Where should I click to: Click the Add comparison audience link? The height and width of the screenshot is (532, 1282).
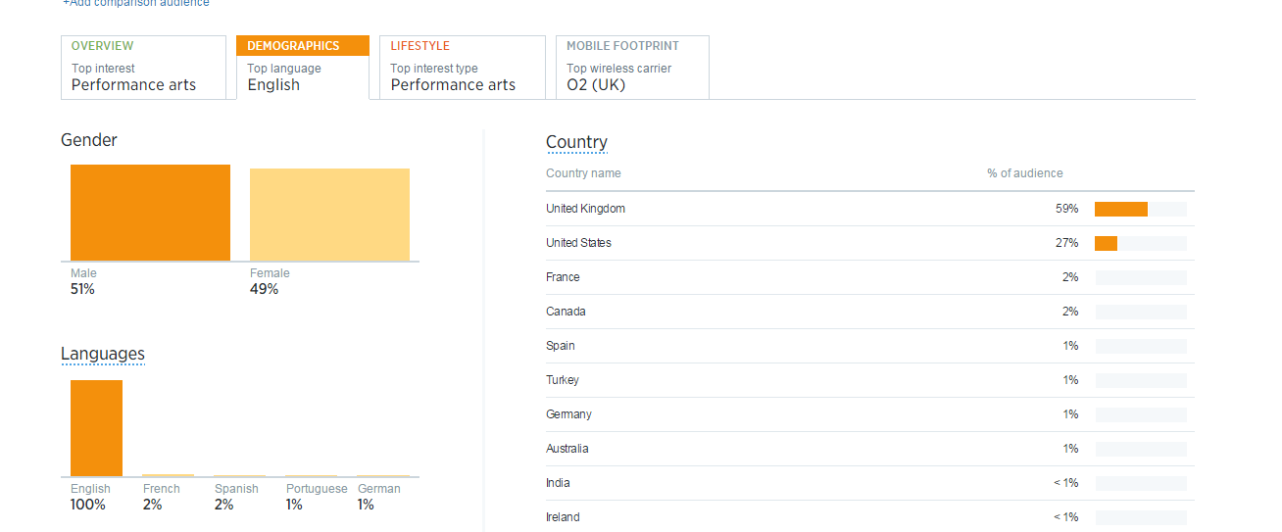[x=135, y=3]
